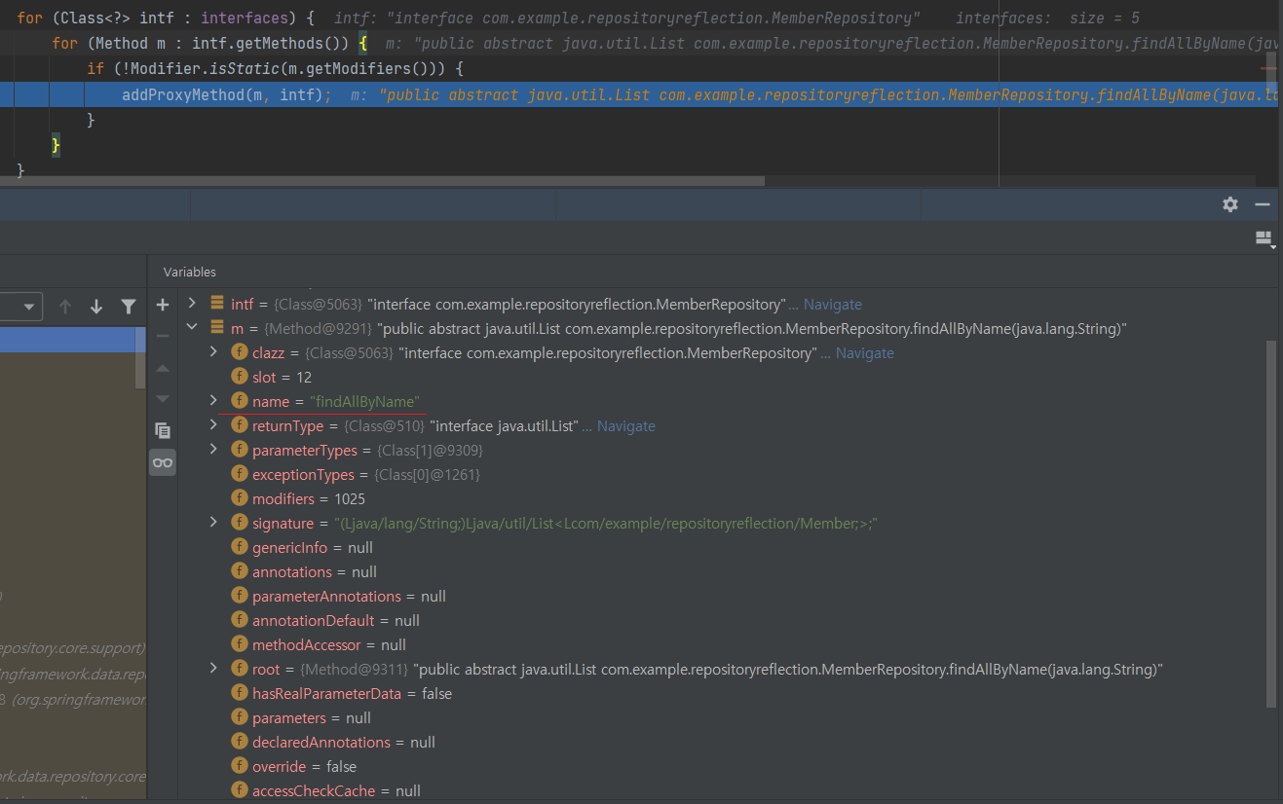Click the Variables panel vertical scrollbar
1283x804 pixels.
tap(1270, 524)
